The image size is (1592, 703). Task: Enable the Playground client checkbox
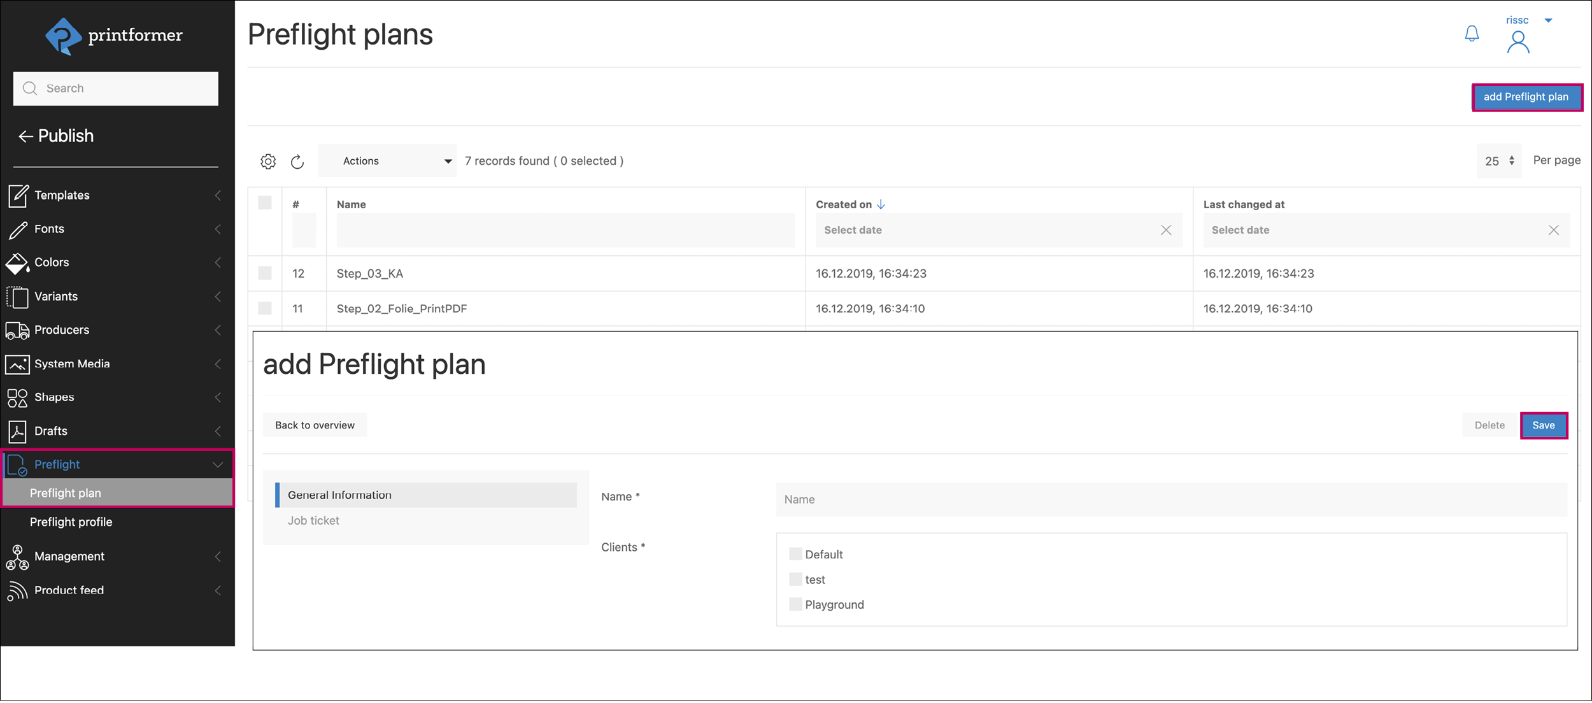[795, 604]
